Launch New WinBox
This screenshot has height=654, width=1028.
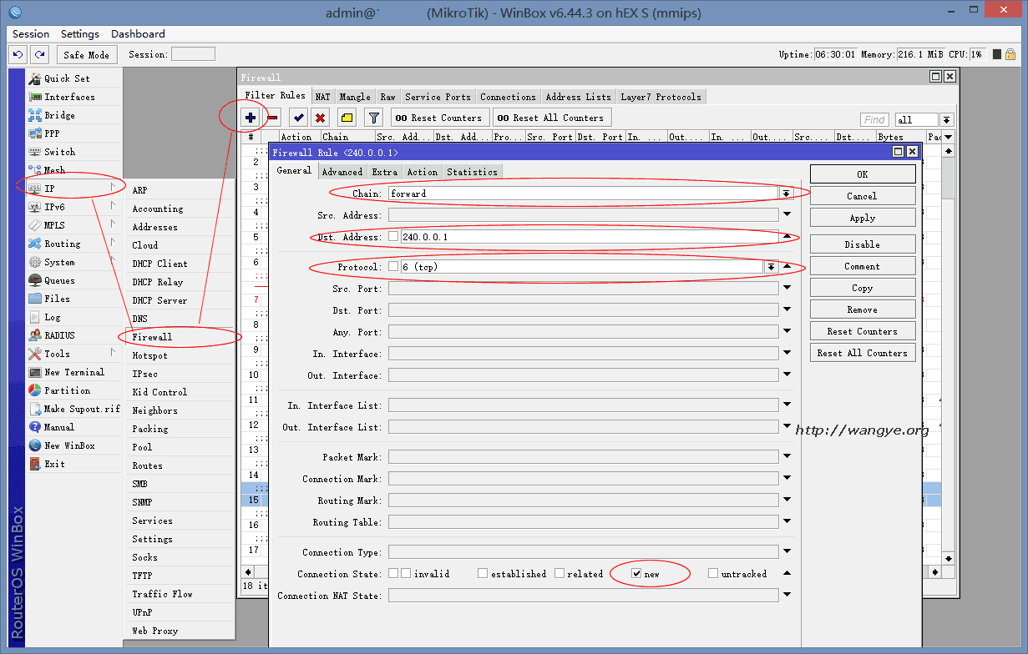click(x=69, y=445)
